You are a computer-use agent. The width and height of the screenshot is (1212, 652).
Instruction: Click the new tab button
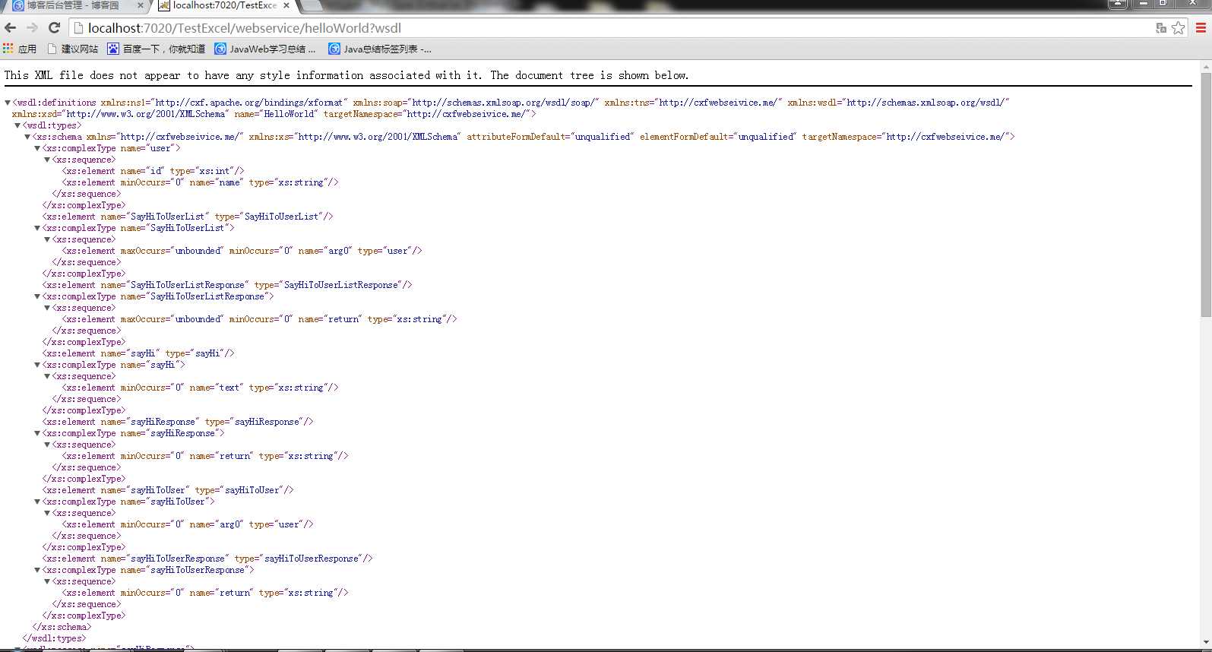(312, 6)
